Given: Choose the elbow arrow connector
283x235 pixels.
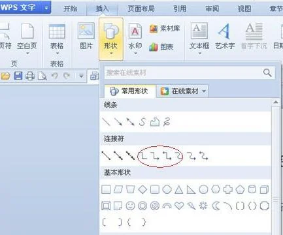Looking at the screenshot, I should click(x=155, y=156).
